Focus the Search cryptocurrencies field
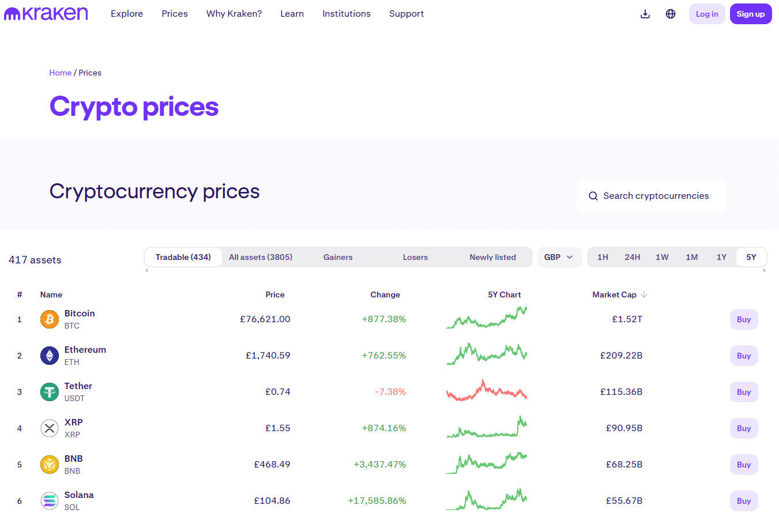This screenshot has width=779, height=517. 652,196
